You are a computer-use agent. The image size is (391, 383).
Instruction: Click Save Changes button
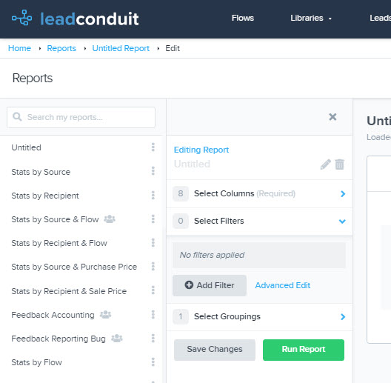(x=215, y=350)
